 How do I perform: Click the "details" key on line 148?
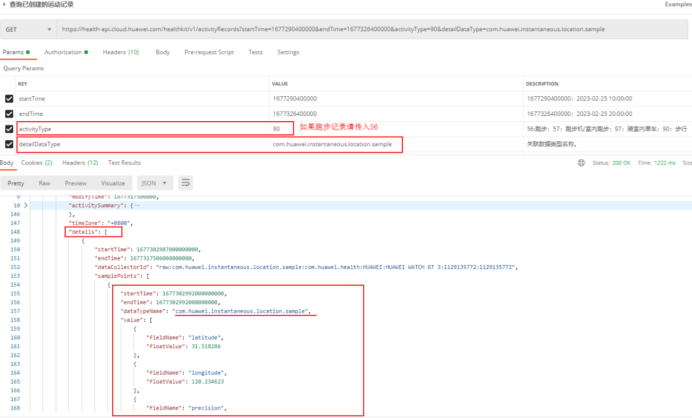coord(83,232)
